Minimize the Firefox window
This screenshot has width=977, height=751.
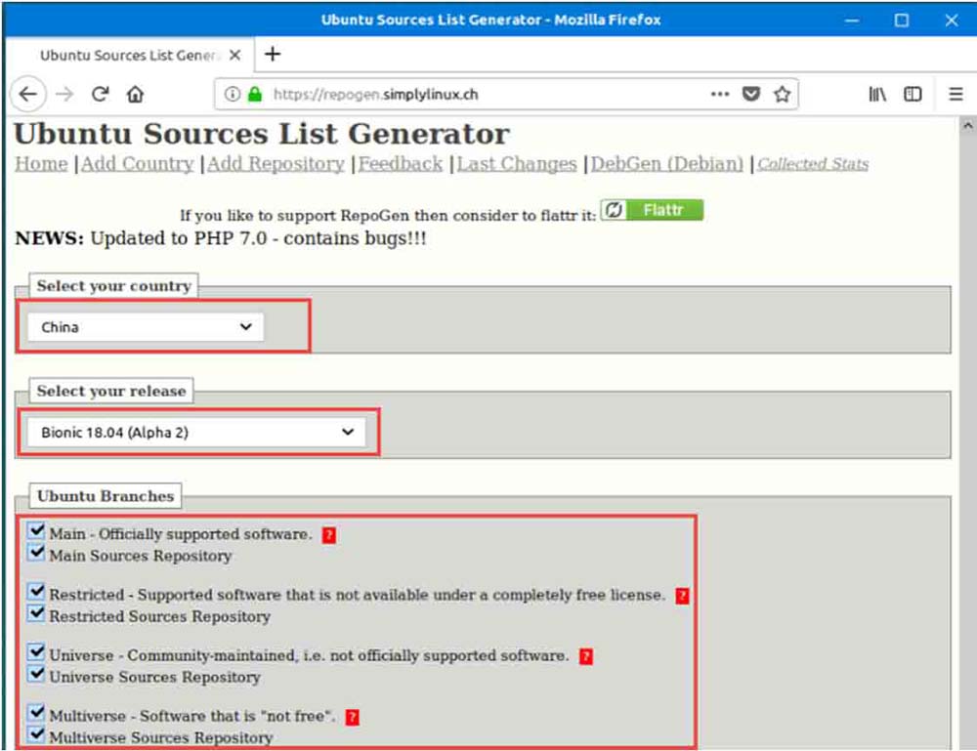[852, 20]
